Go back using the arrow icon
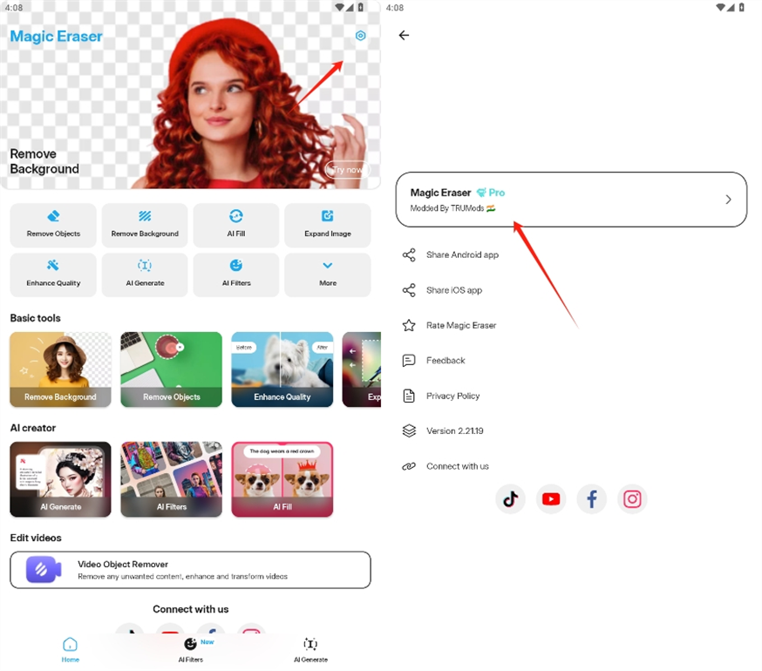This screenshot has width=762, height=671. 404,35
